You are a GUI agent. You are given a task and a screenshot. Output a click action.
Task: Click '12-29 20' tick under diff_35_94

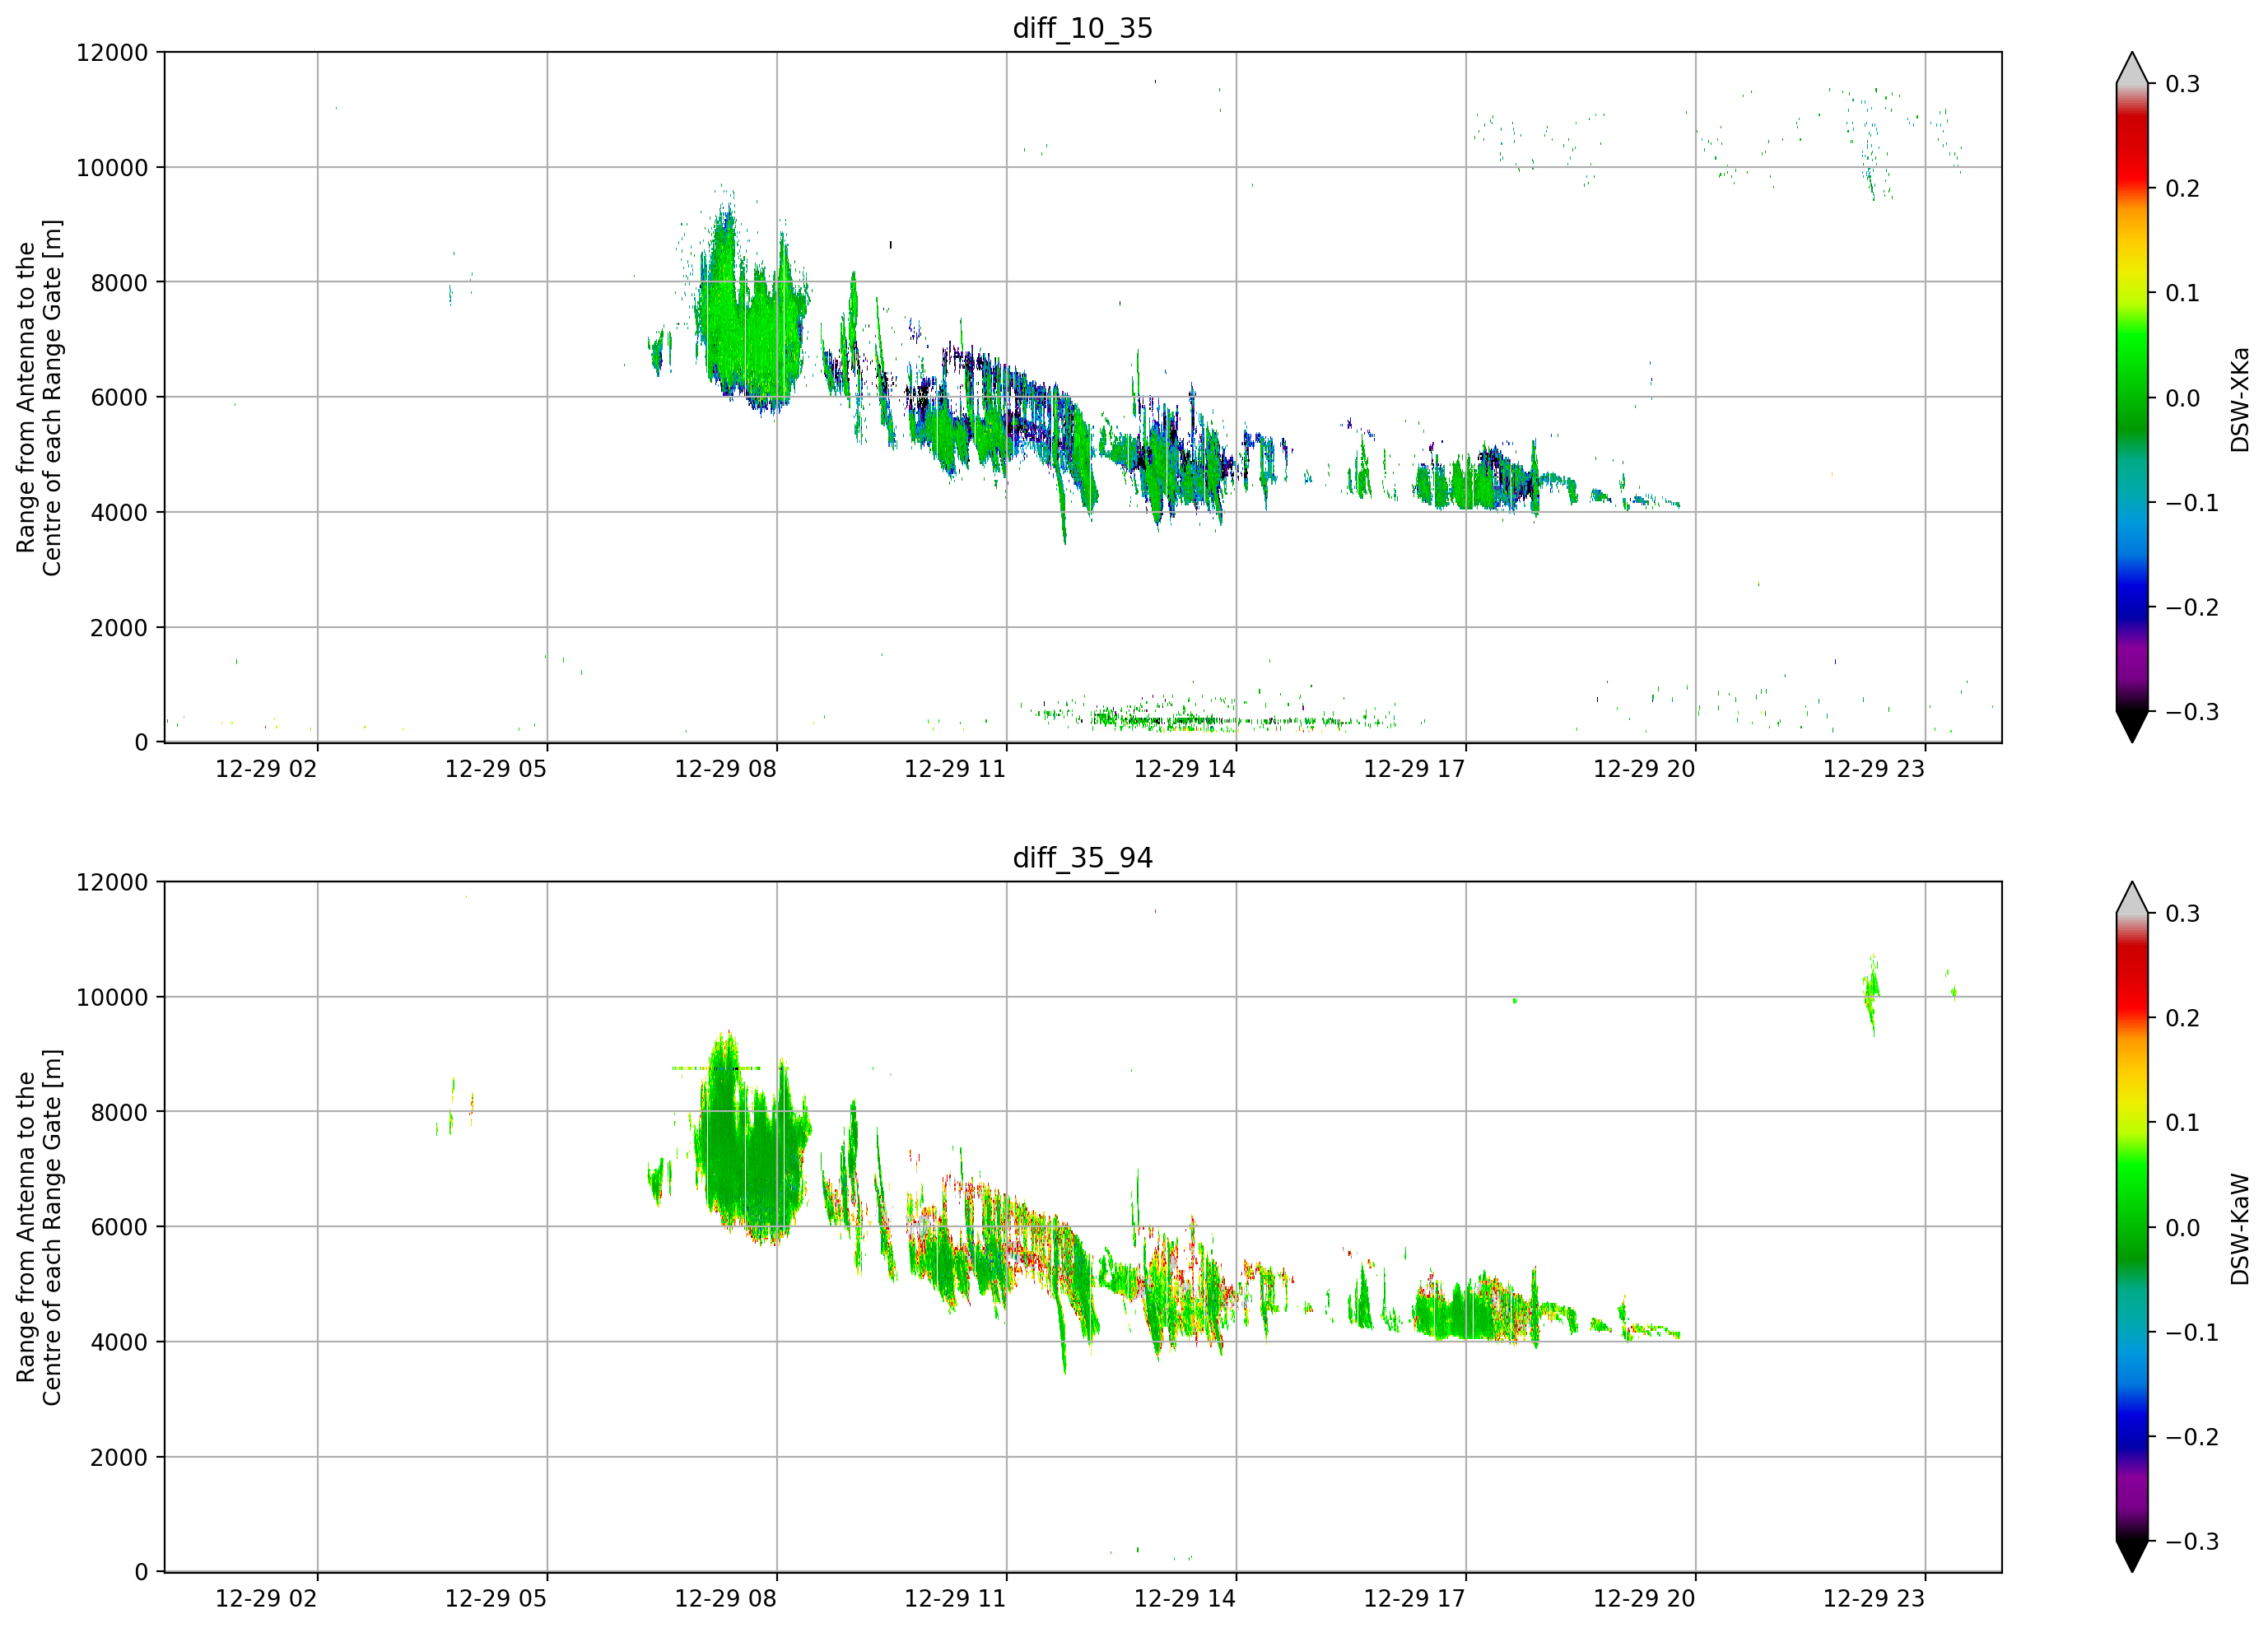[x=1644, y=1599]
